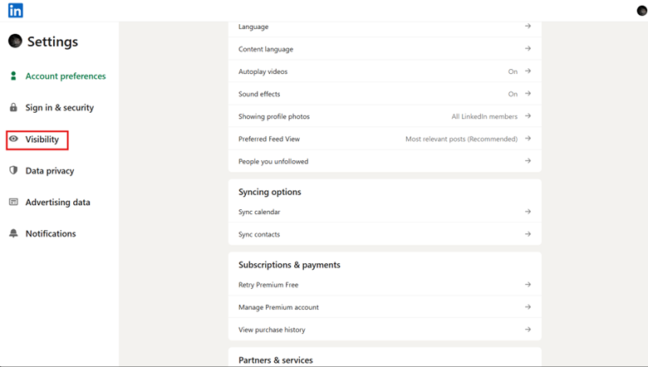Click the Partners & services heading
Image resolution: width=648 pixels, height=367 pixels.
(x=276, y=360)
